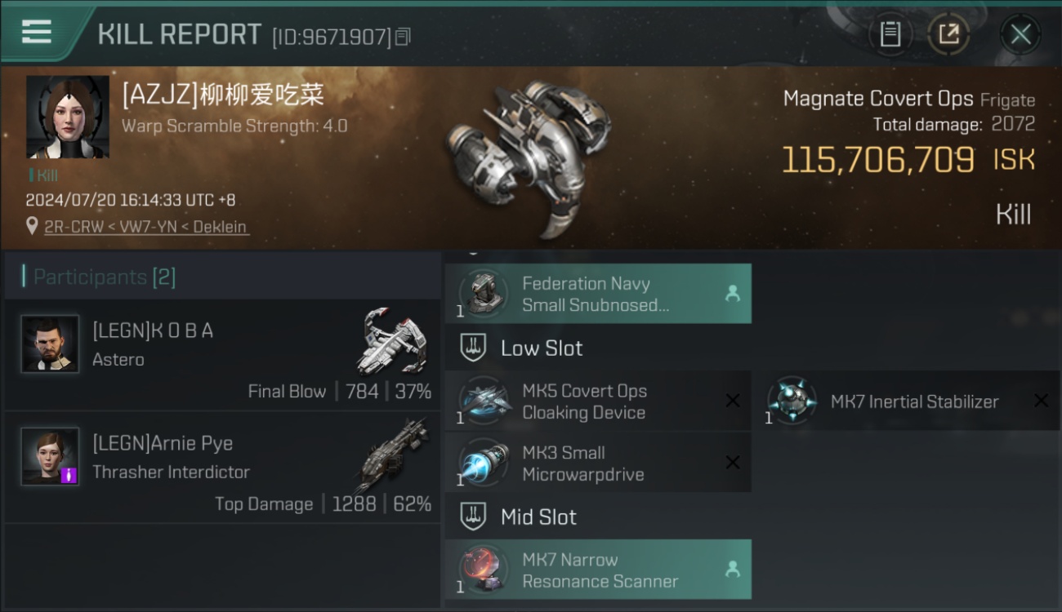Close the kill report window

pos(1020,34)
